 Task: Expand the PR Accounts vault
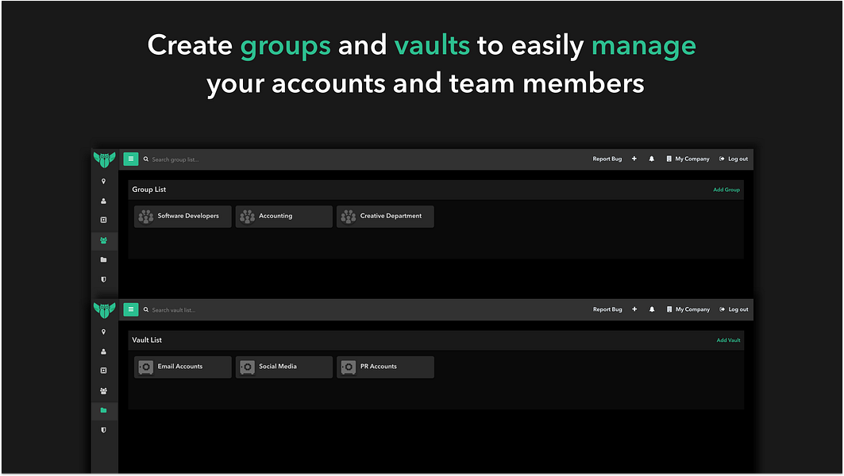coord(385,367)
